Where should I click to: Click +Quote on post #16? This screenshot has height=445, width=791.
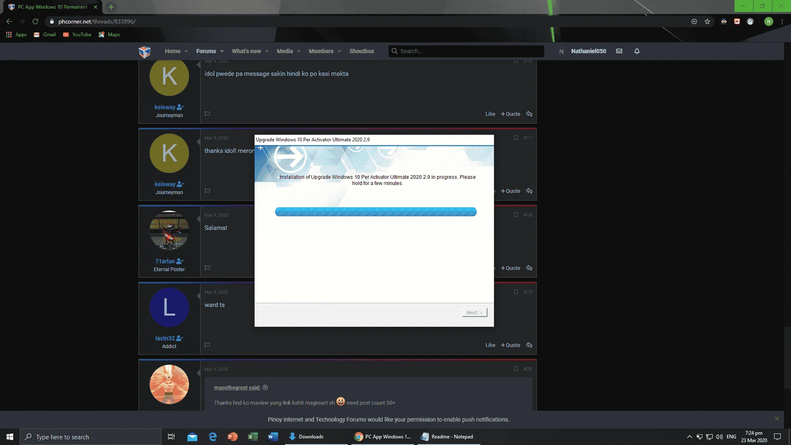510,114
